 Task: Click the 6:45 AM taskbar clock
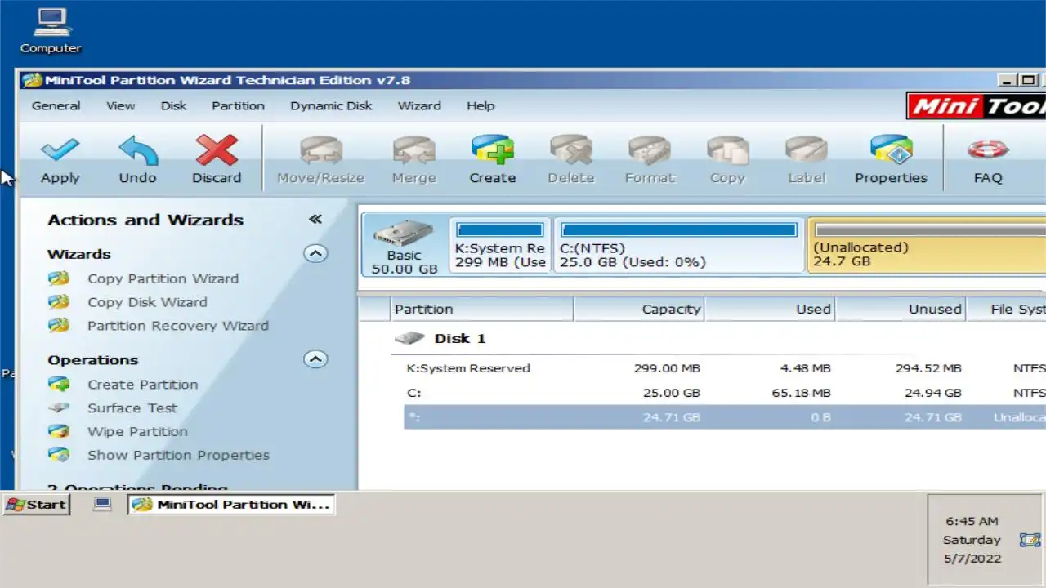coord(972,521)
